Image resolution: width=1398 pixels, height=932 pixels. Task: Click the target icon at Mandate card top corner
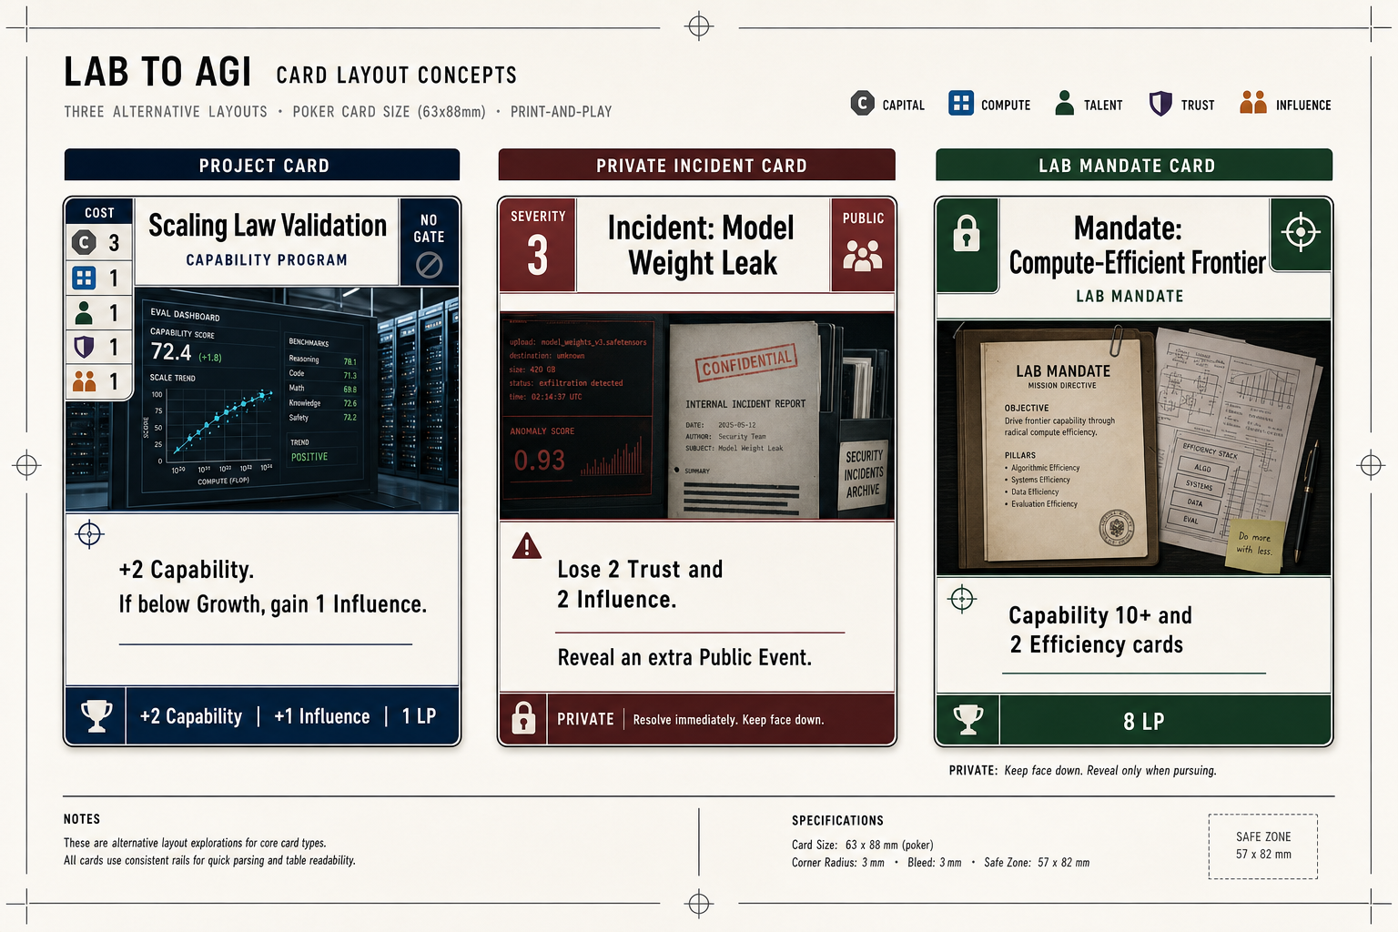1301,232
